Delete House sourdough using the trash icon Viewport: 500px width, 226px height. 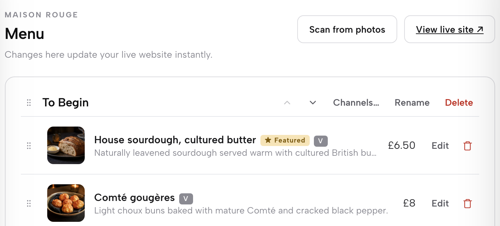point(468,146)
